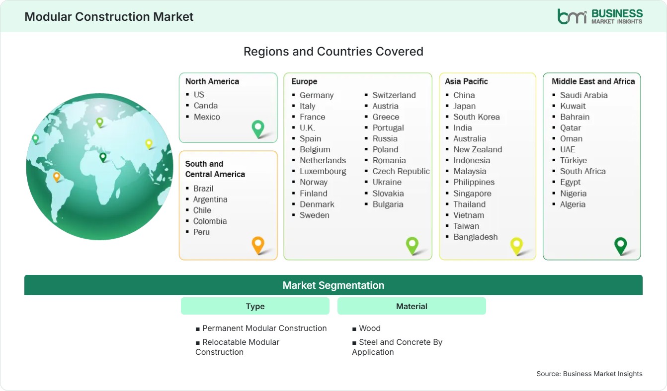Select the Material segmentation tab
This screenshot has height=391, width=667.
pyautogui.click(x=412, y=306)
